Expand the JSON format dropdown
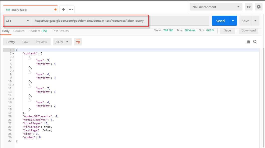 [x=62, y=42]
